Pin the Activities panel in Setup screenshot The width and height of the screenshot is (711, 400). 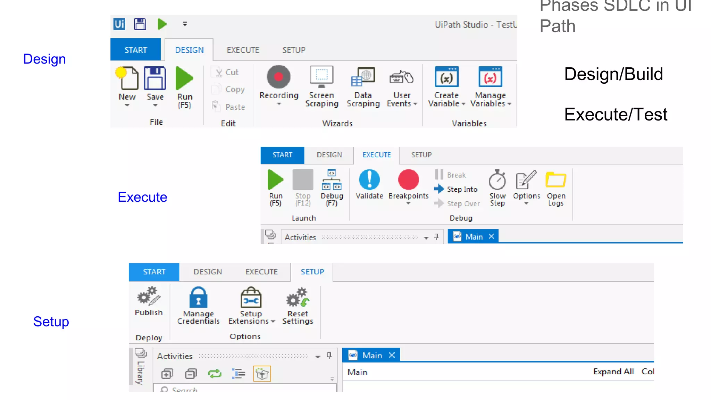click(x=329, y=356)
